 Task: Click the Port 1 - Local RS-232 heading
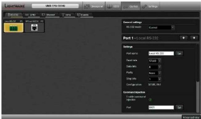click(x=140, y=38)
